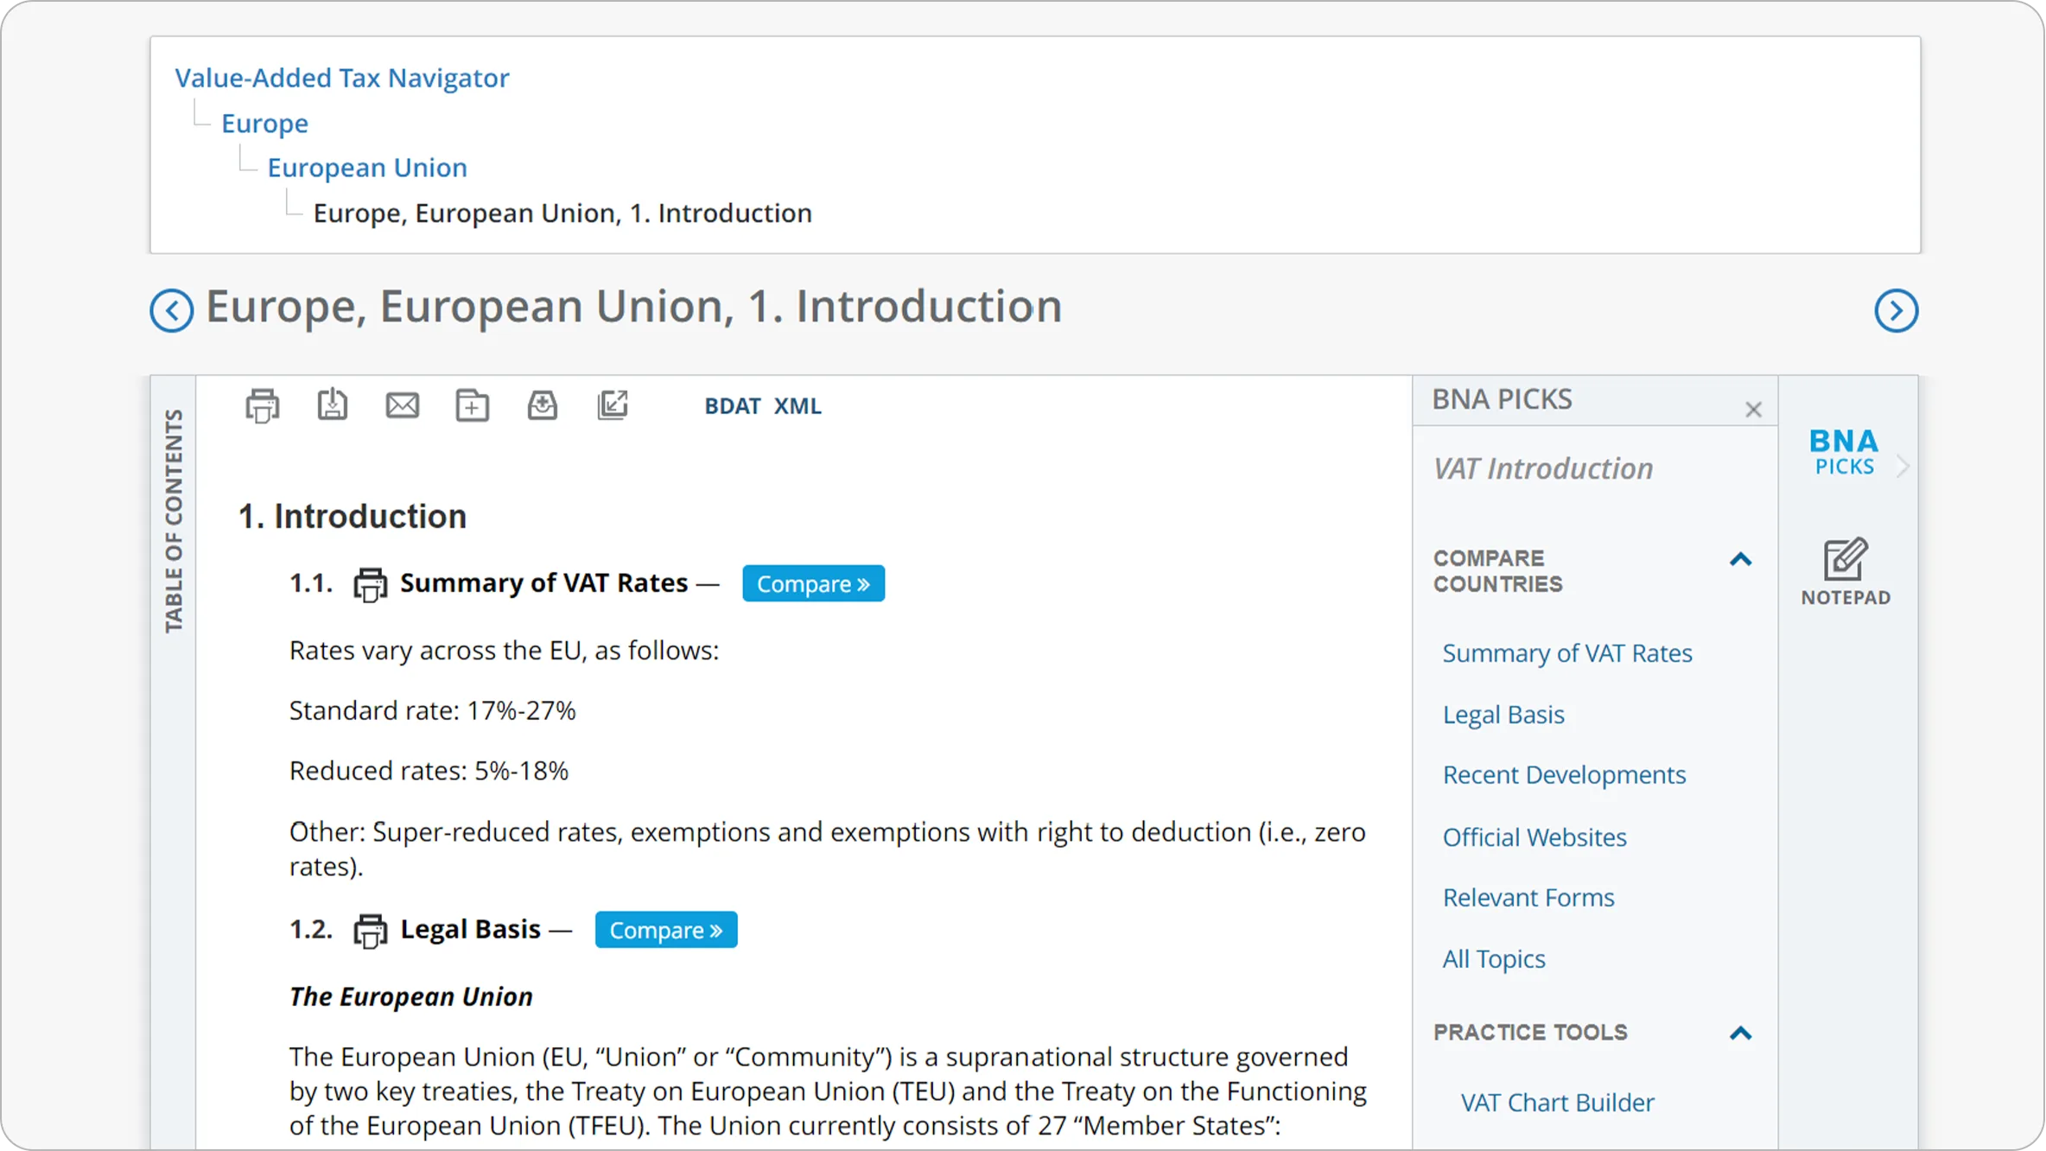Expand the Table of Contents sidebar
Image resolution: width=2046 pixels, height=1151 pixels.
[x=174, y=521]
